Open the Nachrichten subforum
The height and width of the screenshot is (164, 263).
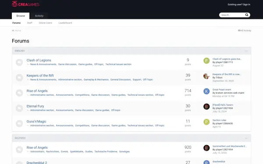(x=53, y=152)
